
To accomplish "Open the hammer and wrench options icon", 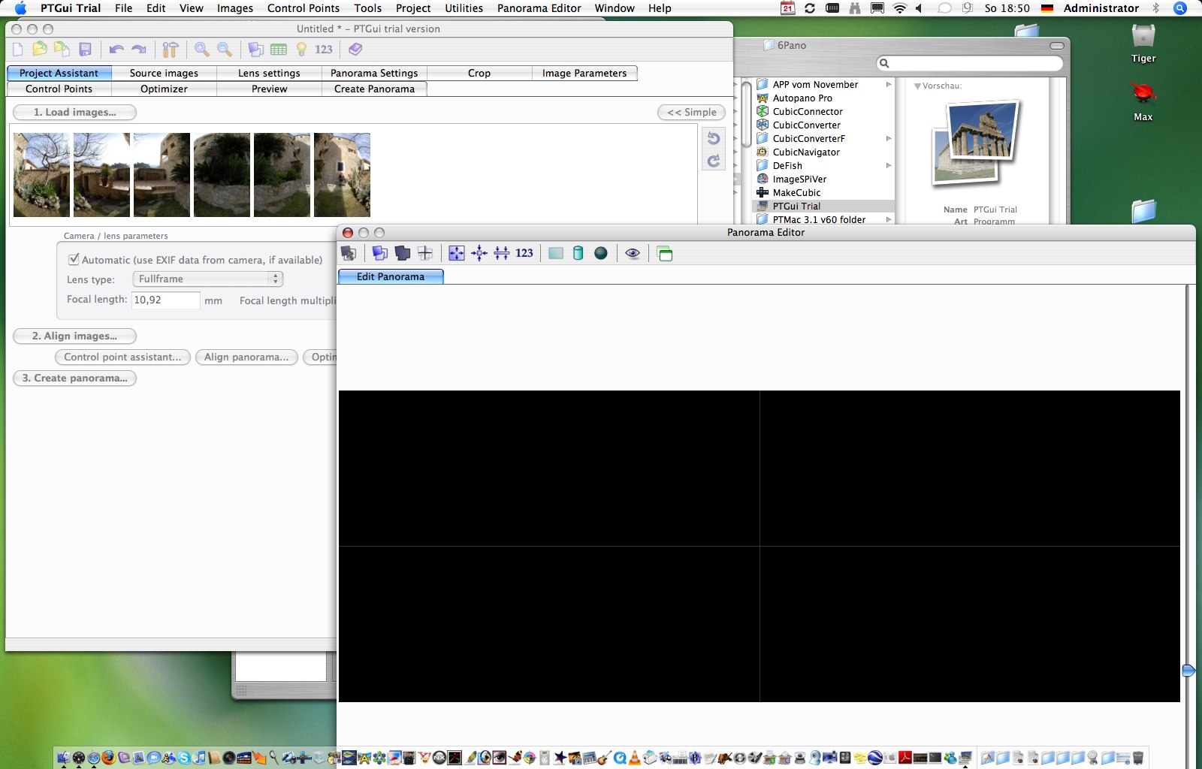I will tap(171, 50).
